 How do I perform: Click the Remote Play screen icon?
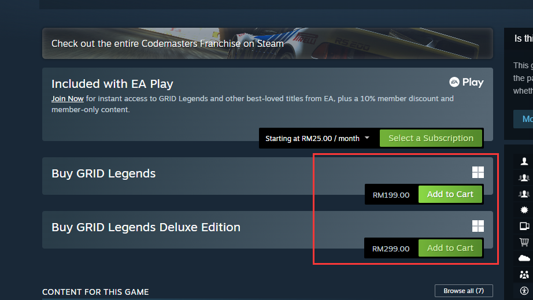coord(524,226)
